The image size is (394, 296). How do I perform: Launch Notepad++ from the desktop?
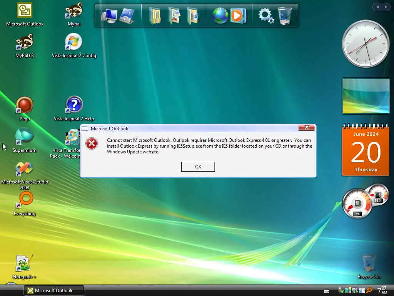(24, 267)
